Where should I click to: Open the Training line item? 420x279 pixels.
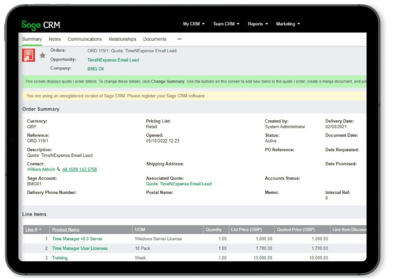pos(60,258)
